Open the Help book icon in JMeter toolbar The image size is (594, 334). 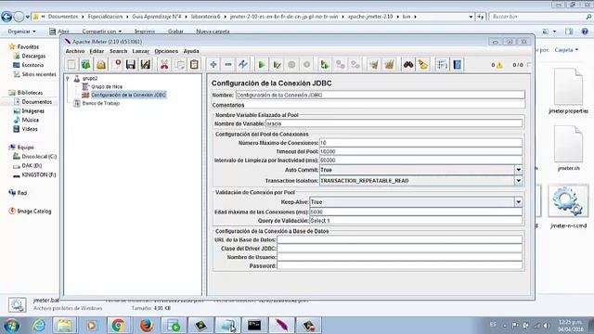tap(457, 64)
